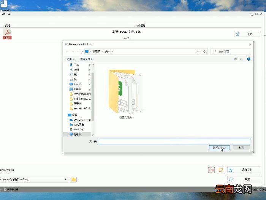Click 新建文件夹 in the dialog toolbar
The width and height of the screenshot is (266, 200).
point(87,59)
